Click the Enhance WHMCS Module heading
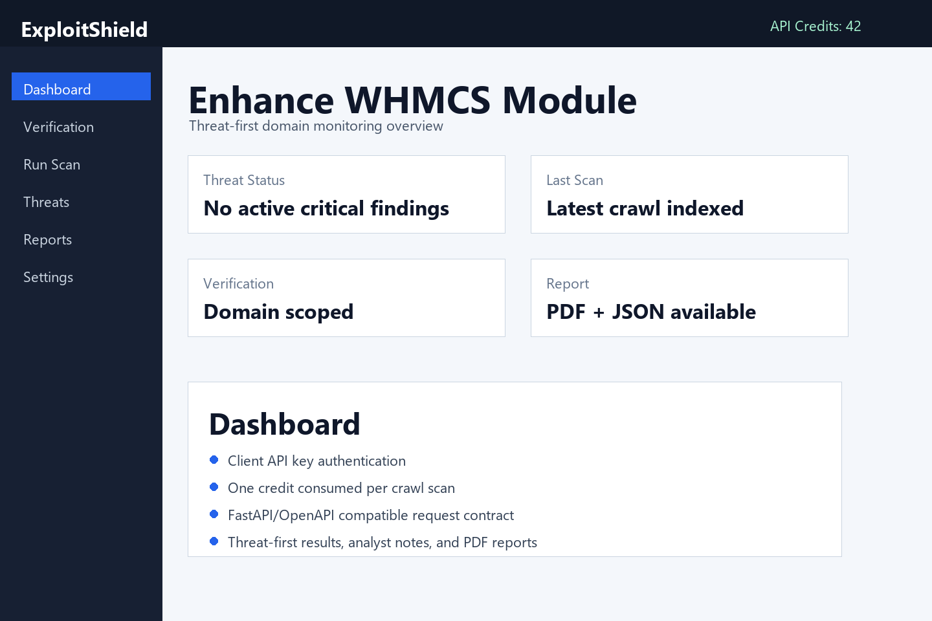Screen dimensions: 932x621 click(413, 100)
